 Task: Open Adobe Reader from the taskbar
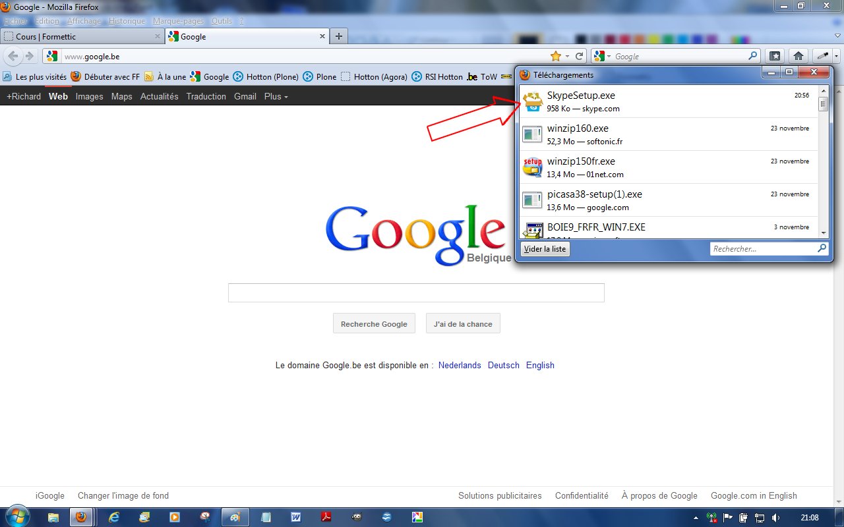click(x=326, y=517)
